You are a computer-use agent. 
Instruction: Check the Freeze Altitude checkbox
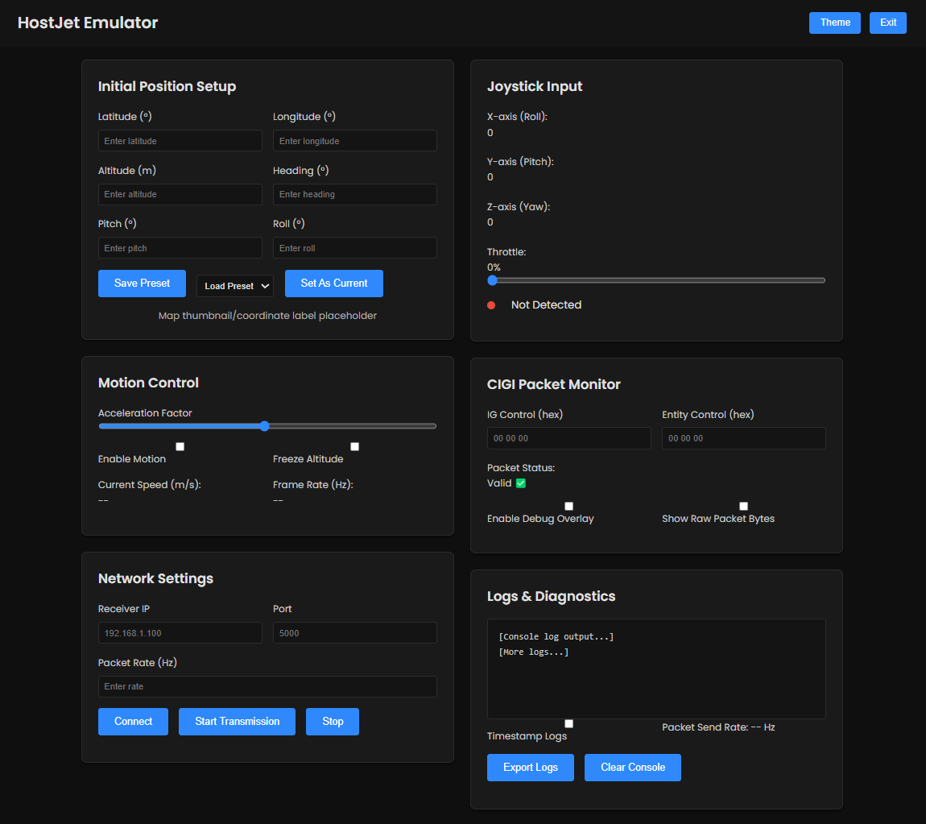pos(355,446)
